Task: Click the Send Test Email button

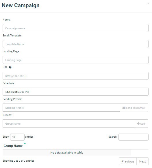Action: (134, 108)
